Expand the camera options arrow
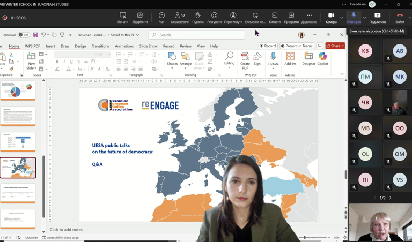Screen dimensions: 412x242 (x=342, y=18)
